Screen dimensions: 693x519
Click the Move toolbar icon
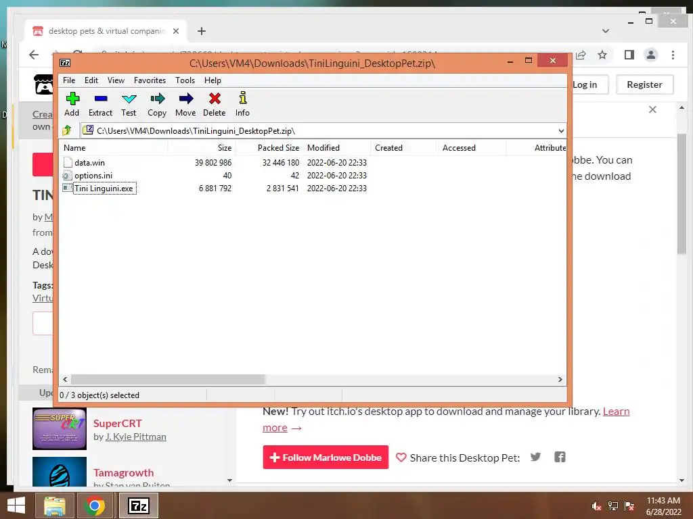[186, 99]
